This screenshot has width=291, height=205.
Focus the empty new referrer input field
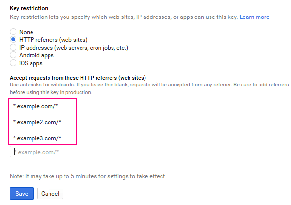[x=145, y=152]
